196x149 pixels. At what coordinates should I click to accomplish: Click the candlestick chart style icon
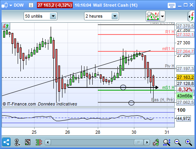[4, 5]
